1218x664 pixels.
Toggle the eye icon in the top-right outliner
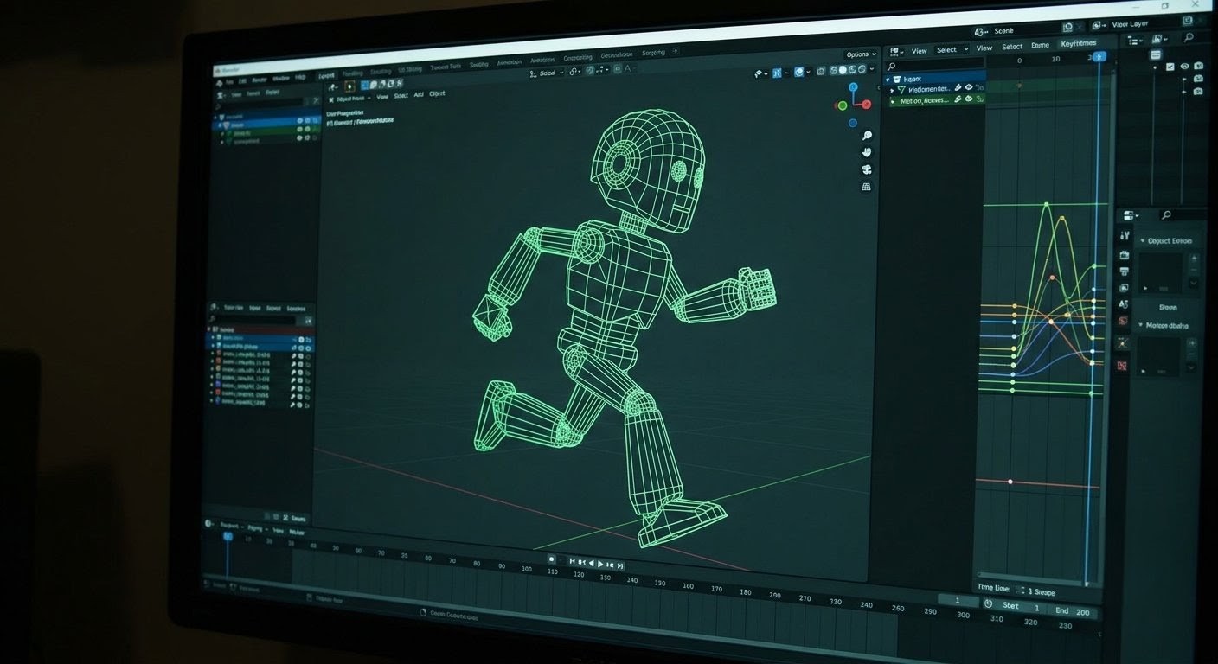[1184, 66]
